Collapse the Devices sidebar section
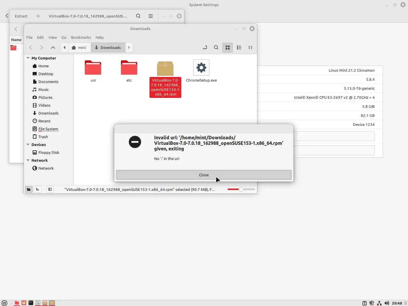This screenshot has width=408, height=306. pyautogui.click(x=28, y=145)
